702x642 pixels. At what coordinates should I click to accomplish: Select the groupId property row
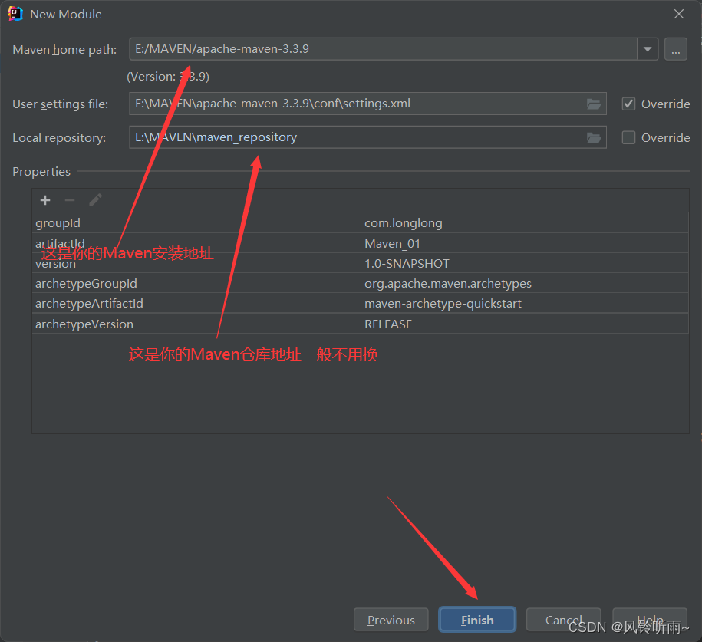click(x=196, y=223)
